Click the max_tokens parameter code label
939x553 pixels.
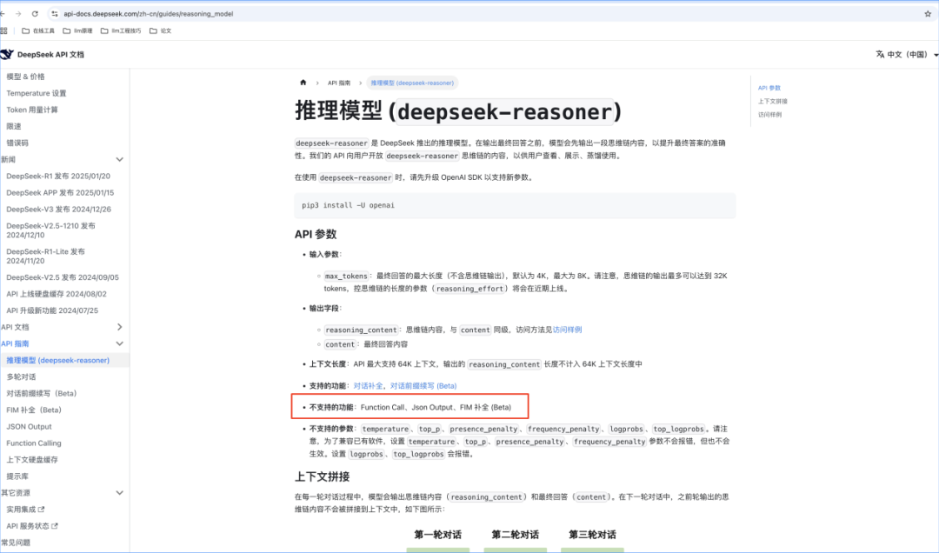[346, 276]
